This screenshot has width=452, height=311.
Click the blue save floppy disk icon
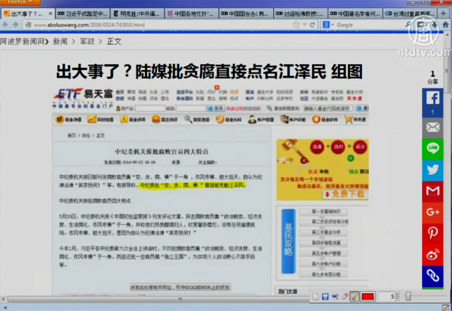pos(325,296)
